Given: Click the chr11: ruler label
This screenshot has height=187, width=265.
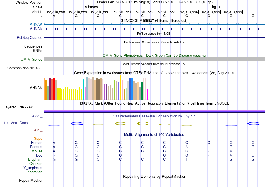Looking at the screenshot, I should coord(37,12).
